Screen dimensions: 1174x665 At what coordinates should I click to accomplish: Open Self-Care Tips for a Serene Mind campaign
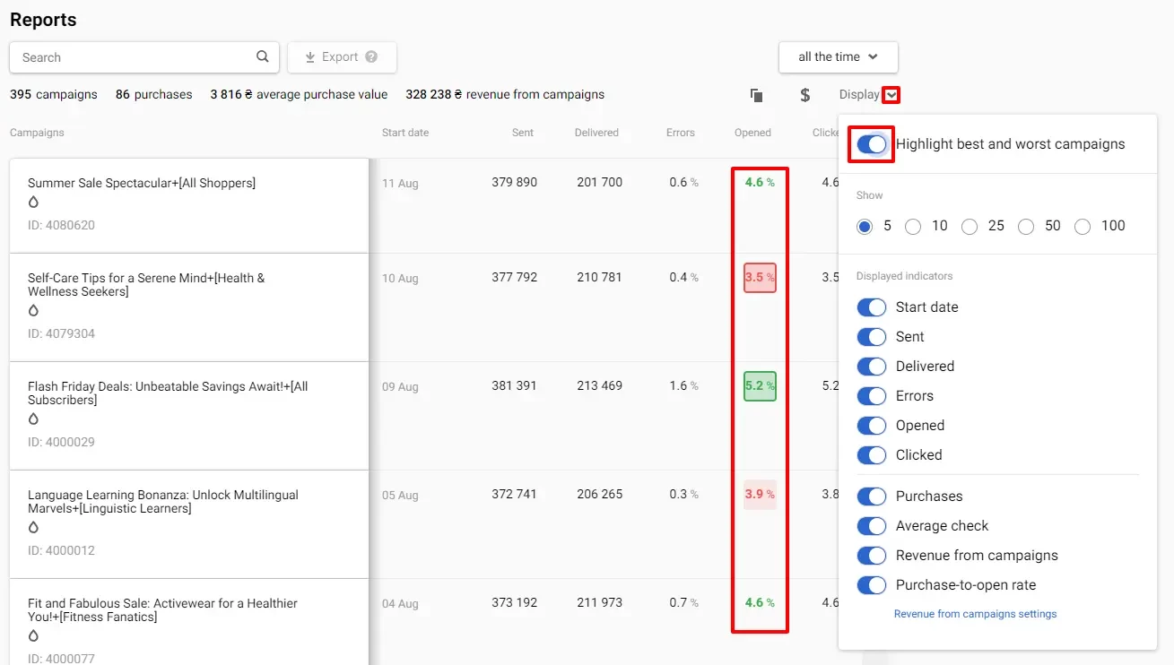tap(189, 307)
